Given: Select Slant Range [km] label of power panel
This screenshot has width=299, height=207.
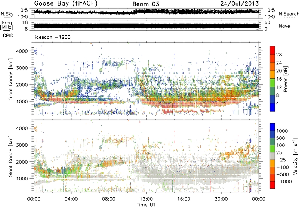Looking at the screenshot, I should click(x=10, y=79).
